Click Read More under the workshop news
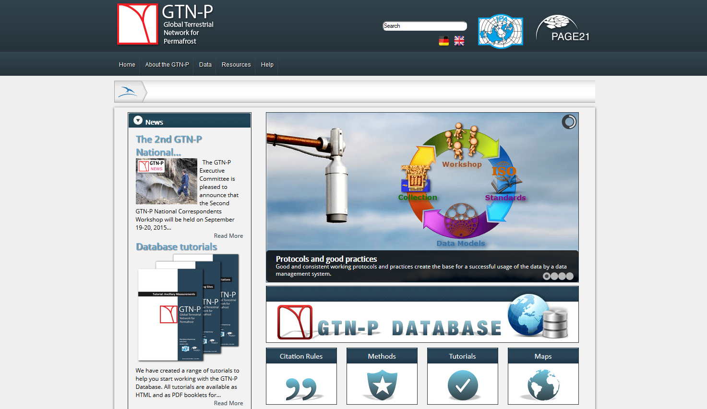This screenshot has width=707, height=409. [228, 235]
